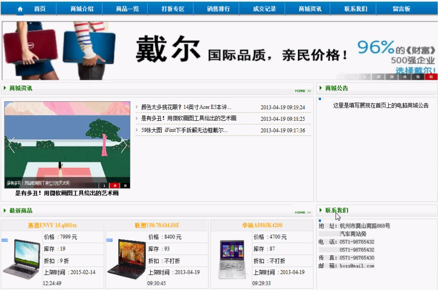Image resolution: width=438 pixels, height=290 pixels.
Task: Click timestamp 2013-04-19 09:18:25
Action: pyautogui.click(x=283, y=119)
